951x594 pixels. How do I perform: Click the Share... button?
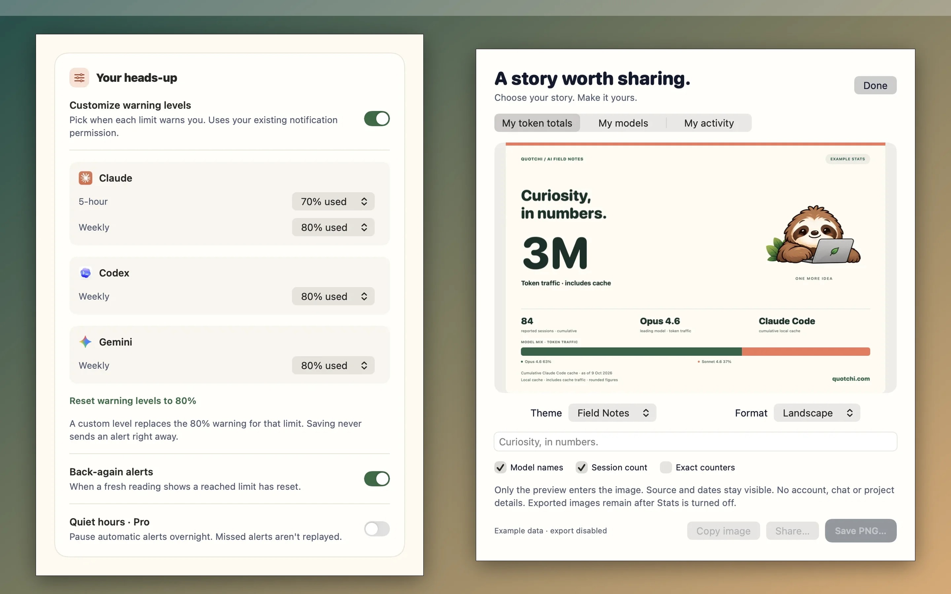pos(792,531)
